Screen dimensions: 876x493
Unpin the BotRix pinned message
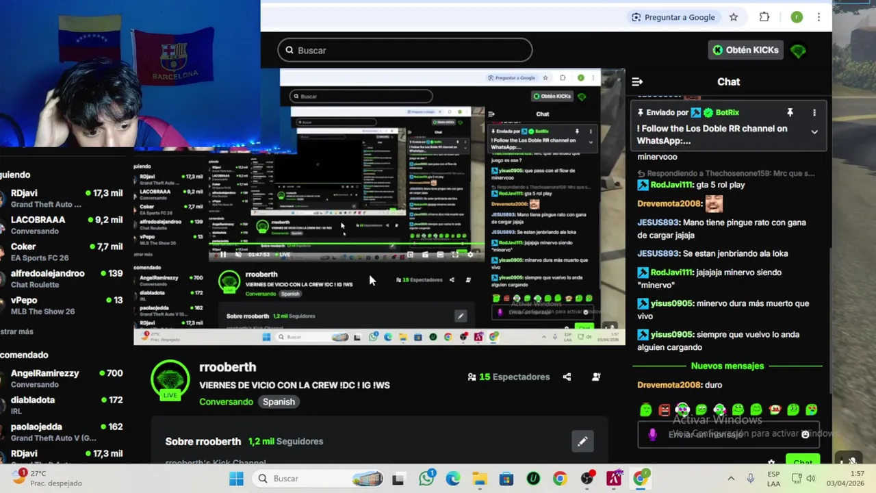(790, 112)
